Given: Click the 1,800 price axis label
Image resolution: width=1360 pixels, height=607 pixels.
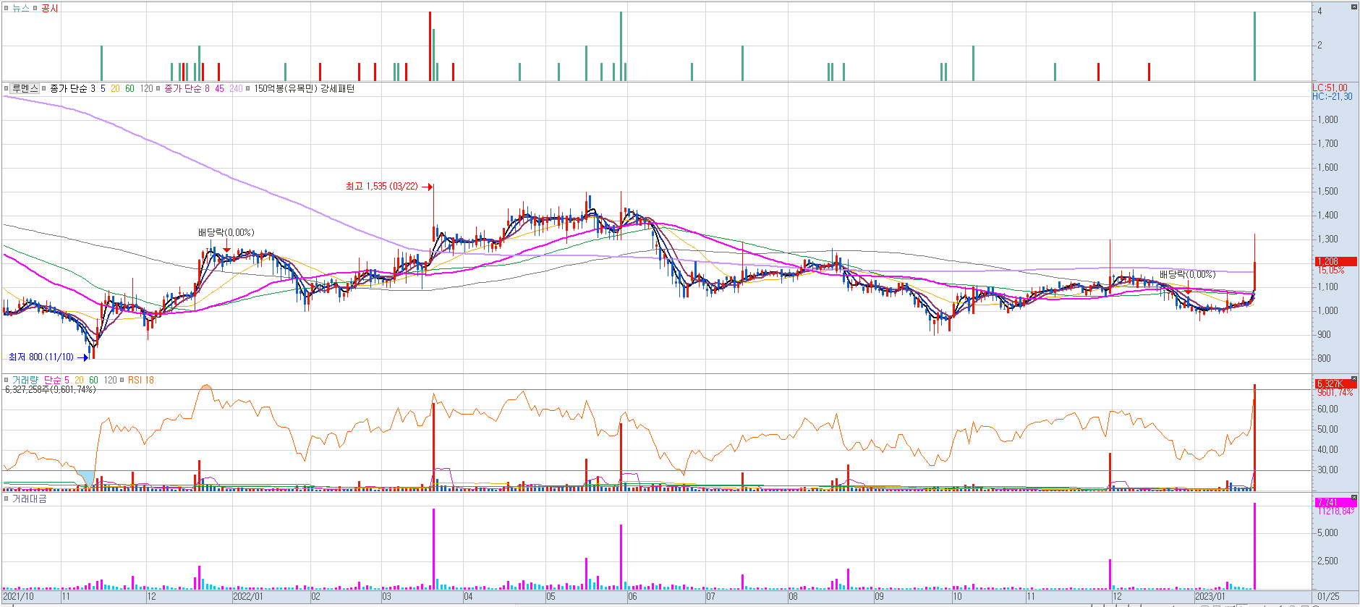Looking at the screenshot, I should coord(1327,119).
